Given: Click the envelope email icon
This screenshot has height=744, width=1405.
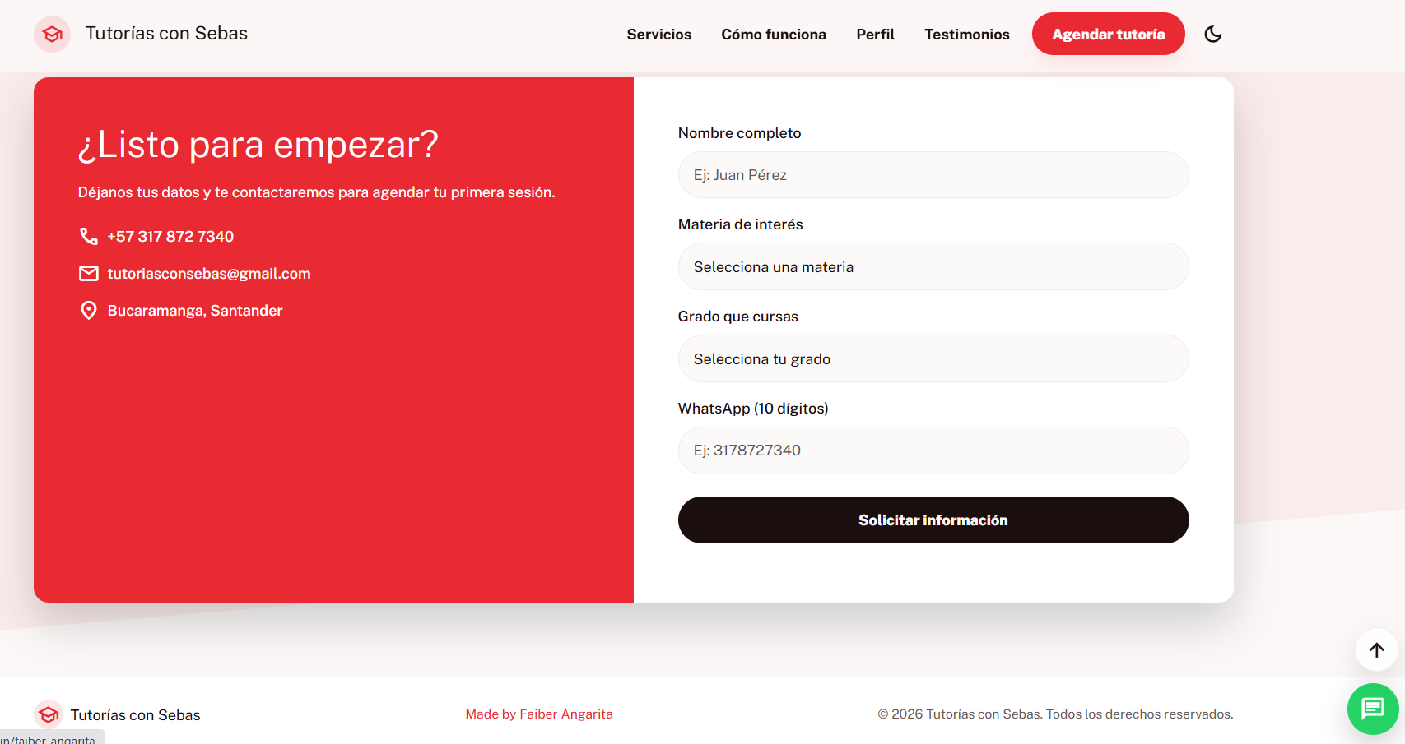Looking at the screenshot, I should tap(88, 274).
